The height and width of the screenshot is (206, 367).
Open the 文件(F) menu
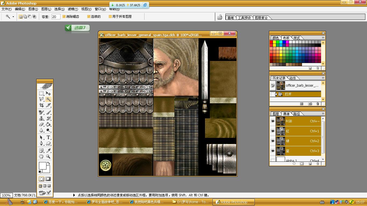pyautogui.click(x=7, y=9)
